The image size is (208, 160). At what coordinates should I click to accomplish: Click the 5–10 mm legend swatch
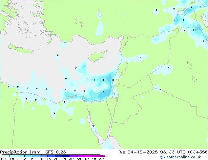click(x=36, y=156)
